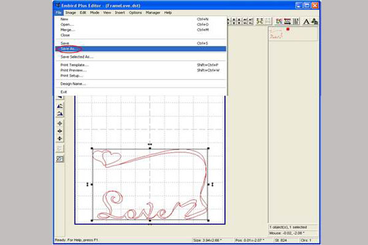The width and height of the screenshot is (368, 245).
Task: Click the bottom icon in the left toolbar
Action: (59, 159)
